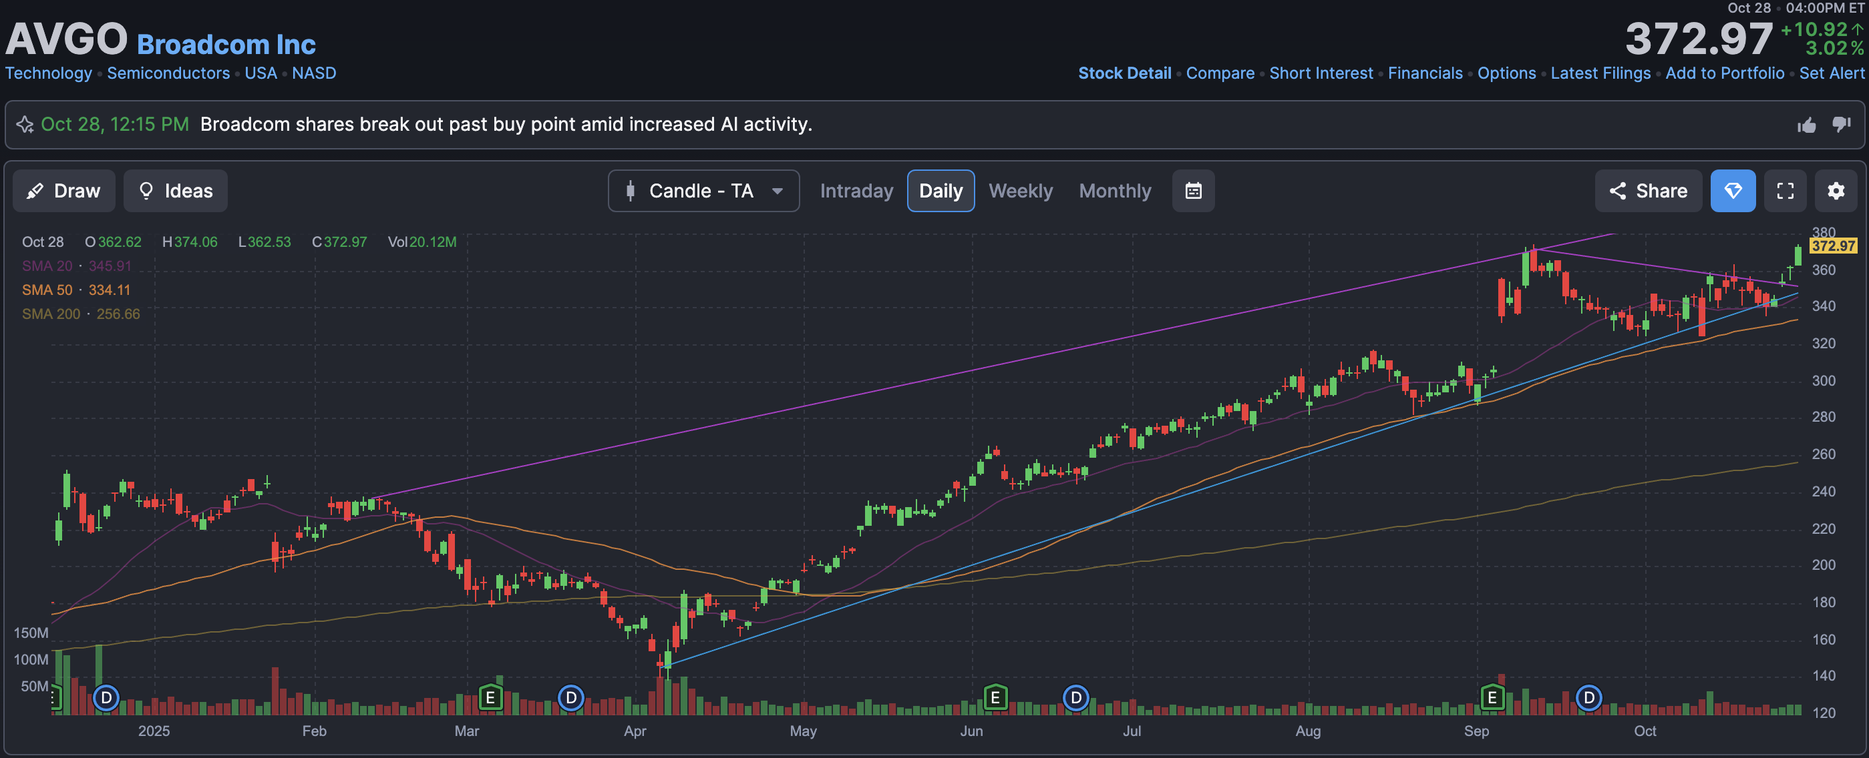Screen dimensions: 1869x758
Task: Enter fullscreen chart mode
Action: pyautogui.click(x=1785, y=192)
